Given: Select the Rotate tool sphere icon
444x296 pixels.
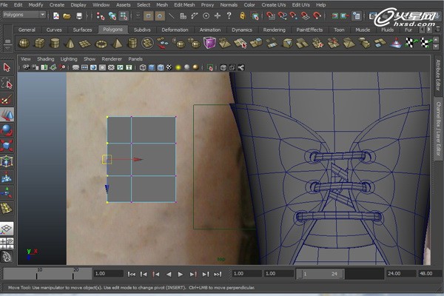Looking at the screenshot, I should (x=7, y=129).
